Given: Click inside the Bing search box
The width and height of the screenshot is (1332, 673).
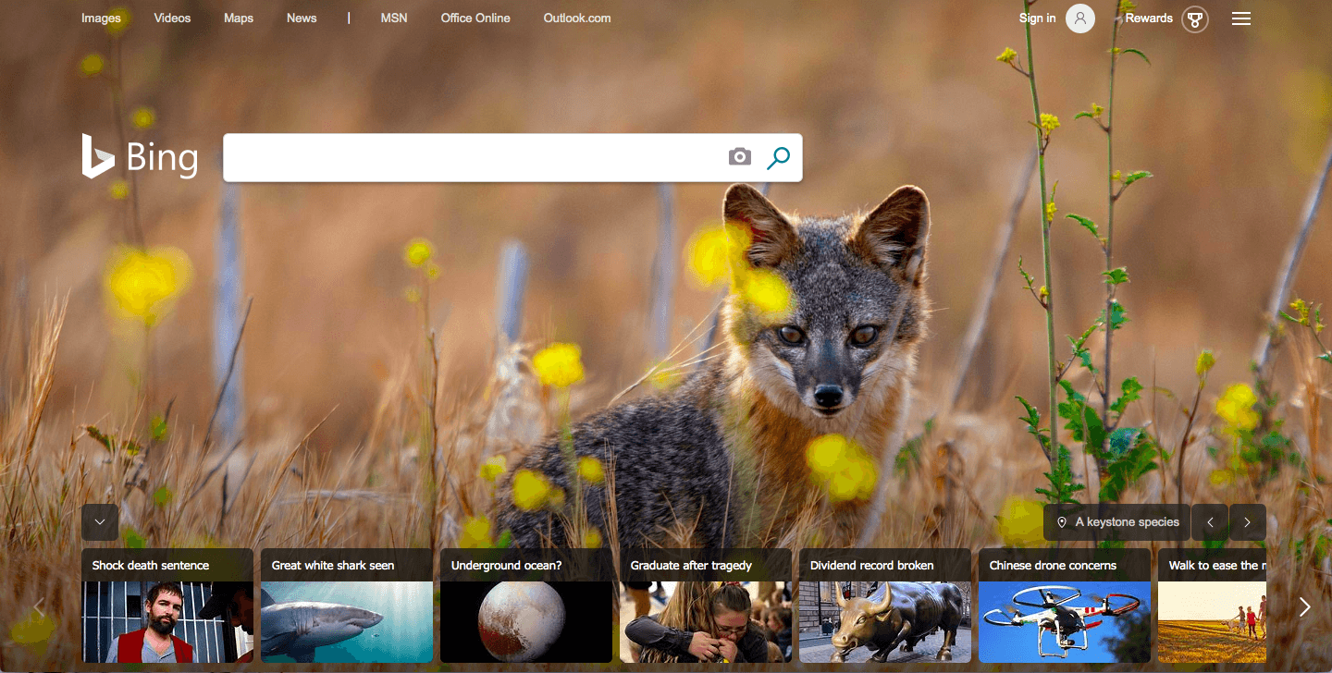Looking at the screenshot, I should pyautogui.click(x=472, y=158).
